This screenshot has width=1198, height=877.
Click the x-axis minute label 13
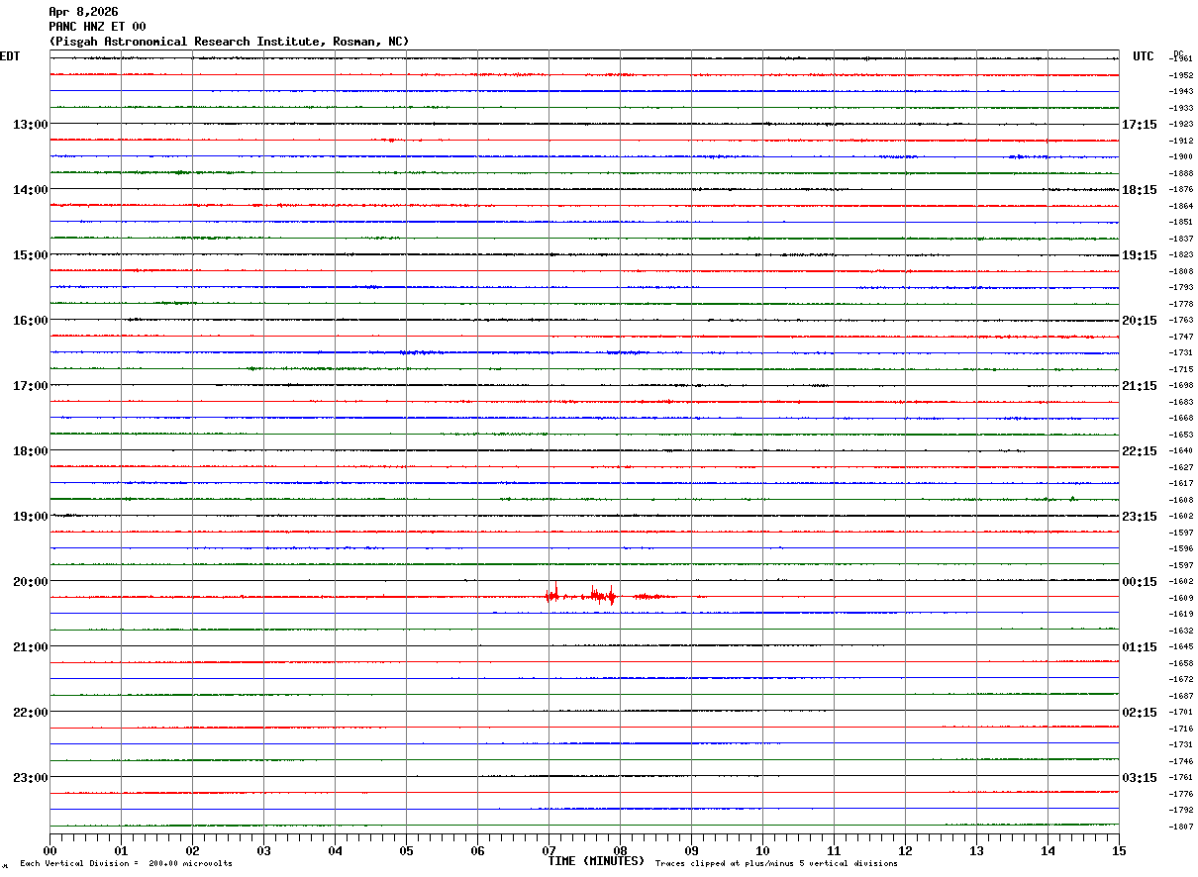pos(976,851)
